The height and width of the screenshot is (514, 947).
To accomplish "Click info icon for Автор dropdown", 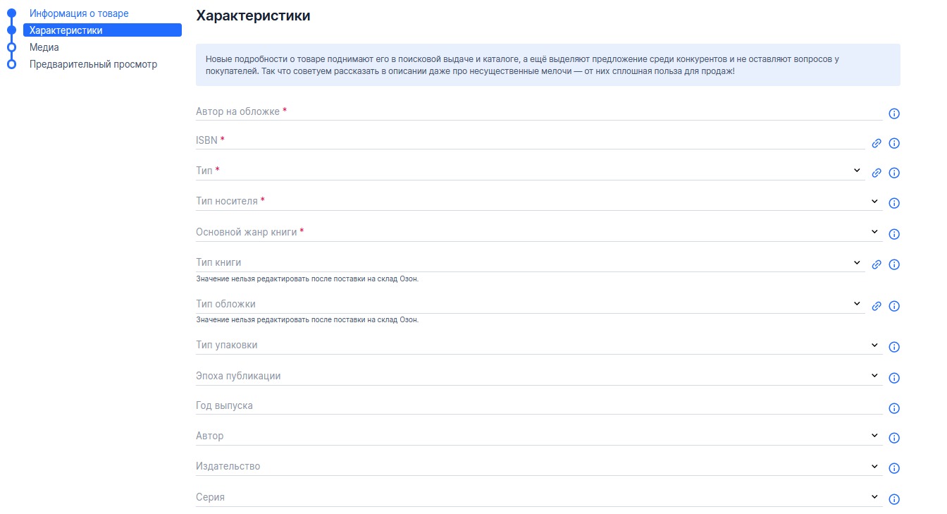I will point(894,438).
